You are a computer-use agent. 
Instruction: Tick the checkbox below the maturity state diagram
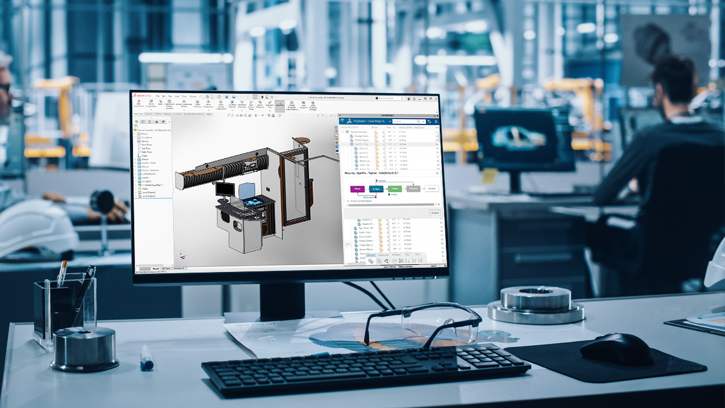coord(348,201)
